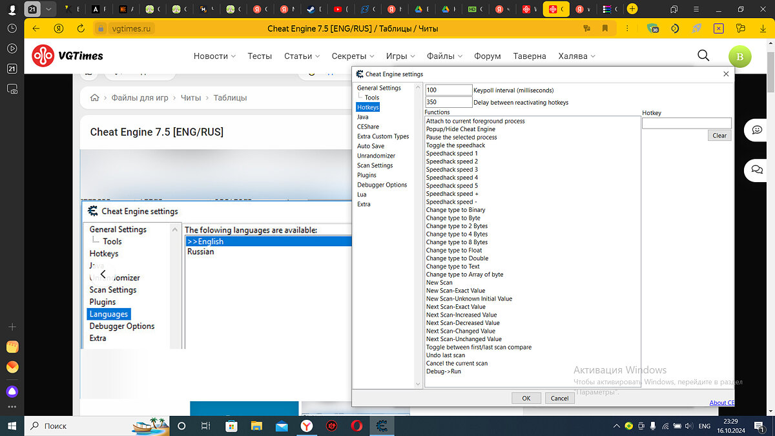Screen dimensions: 775x436
Task: Select Scan Settings in the settings tree
Action: coord(375,165)
